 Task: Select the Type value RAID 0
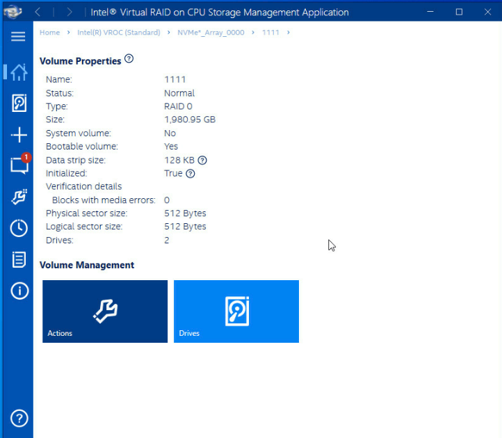[178, 106]
